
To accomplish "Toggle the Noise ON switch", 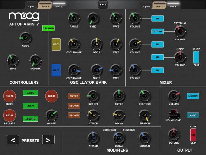I will pos(158,57).
